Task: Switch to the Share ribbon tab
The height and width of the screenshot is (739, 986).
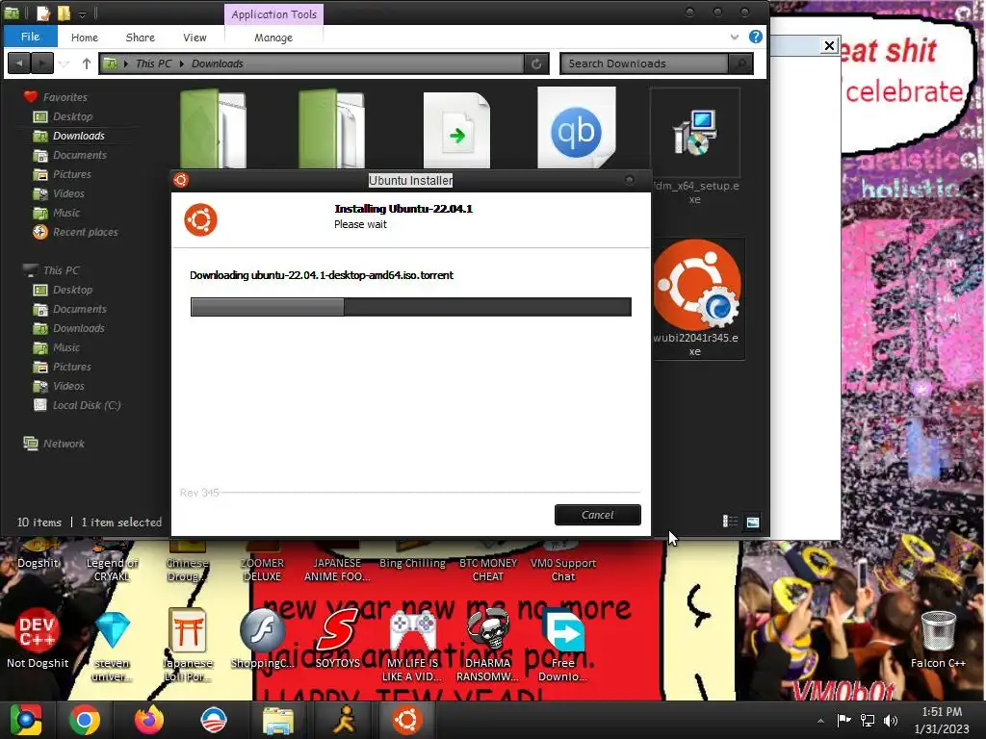Action: click(x=141, y=38)
